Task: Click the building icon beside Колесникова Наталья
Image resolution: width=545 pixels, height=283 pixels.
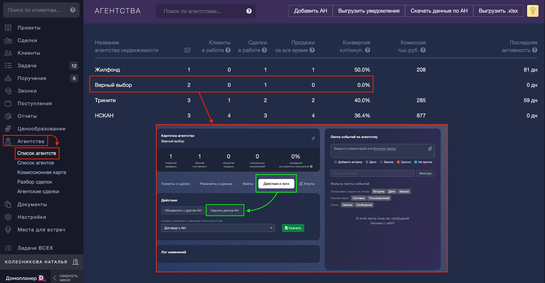Action: [x=76, y=262]
